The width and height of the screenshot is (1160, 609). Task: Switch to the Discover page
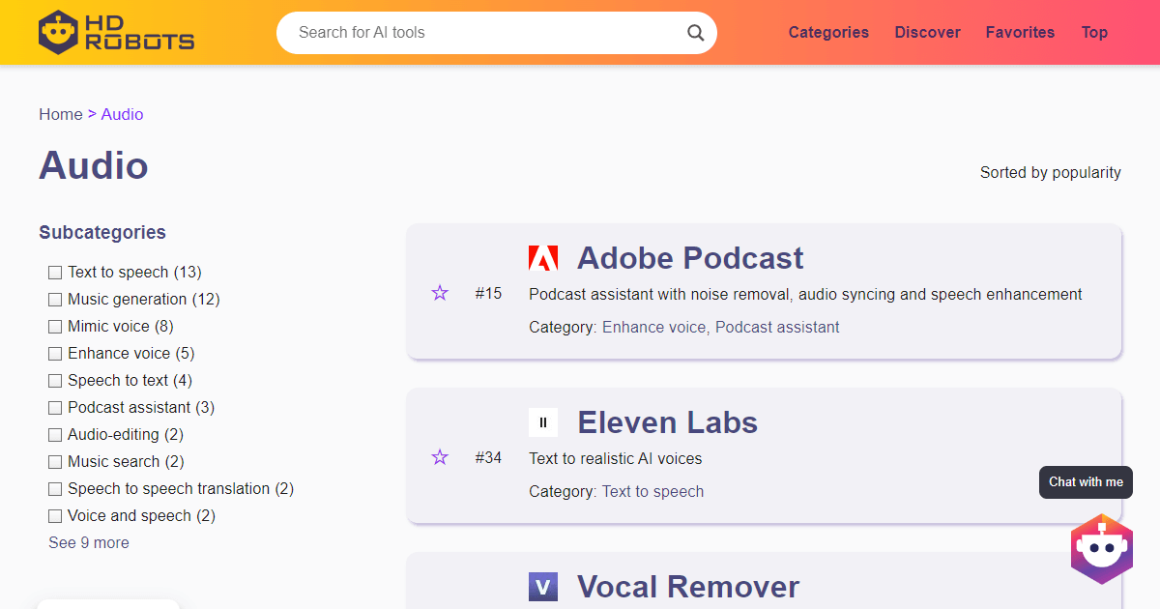[x=927, y=32]
